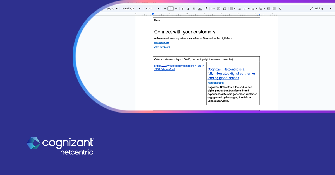Viewport: 335px width, 175px height.
Task: Click the text color icon
Action: click(x=200, y=9)
